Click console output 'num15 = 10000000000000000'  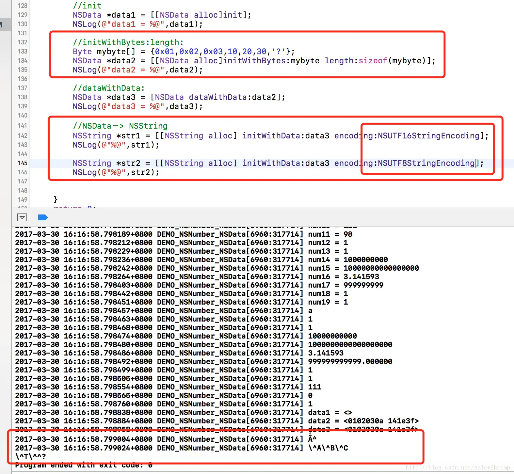[363, 268]
